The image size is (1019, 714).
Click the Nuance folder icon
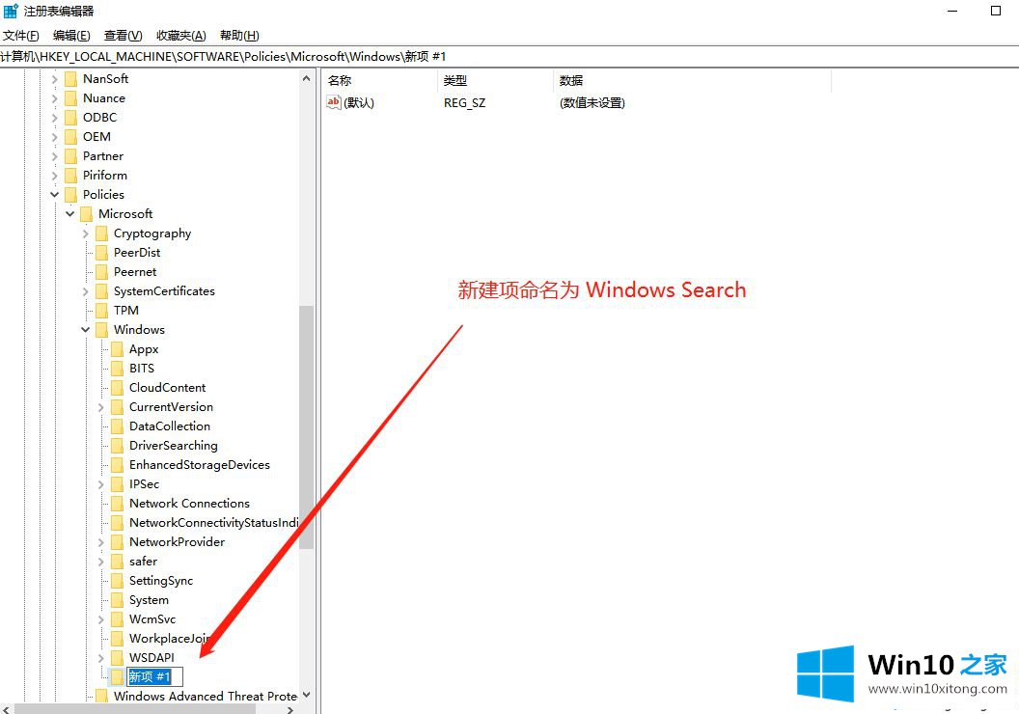70,98
